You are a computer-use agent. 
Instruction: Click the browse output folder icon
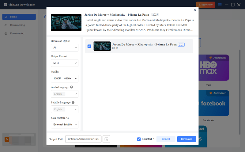tap(106, 139)
